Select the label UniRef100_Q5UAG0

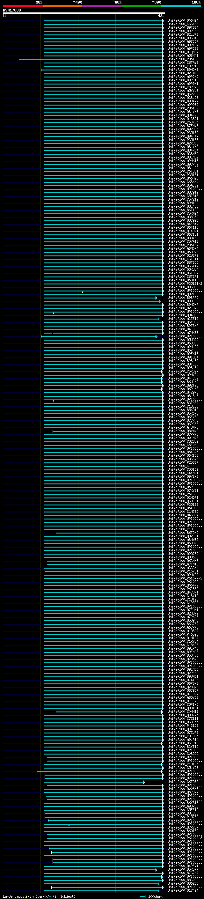(183, 340)
